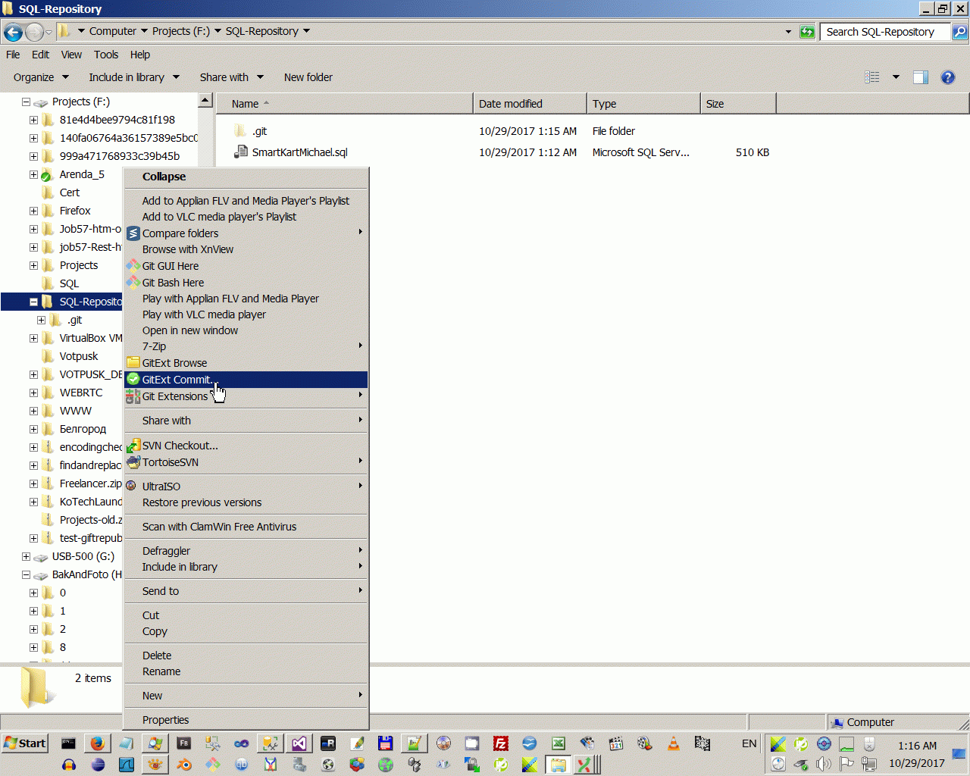
Task: Open qBittorrent from the taskbar
Action: [x=242, y=765]
